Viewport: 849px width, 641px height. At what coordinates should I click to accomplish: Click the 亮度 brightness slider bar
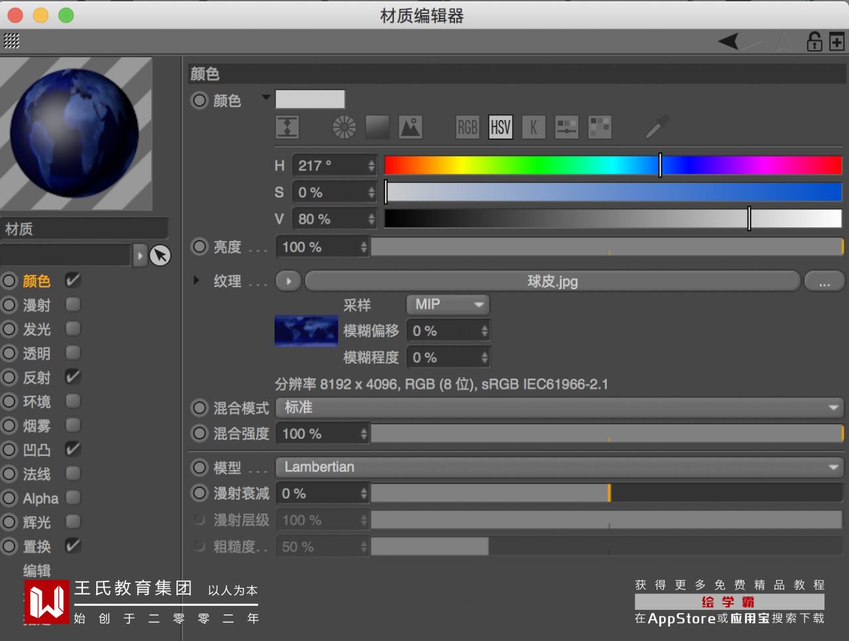(x=607, y=247)
